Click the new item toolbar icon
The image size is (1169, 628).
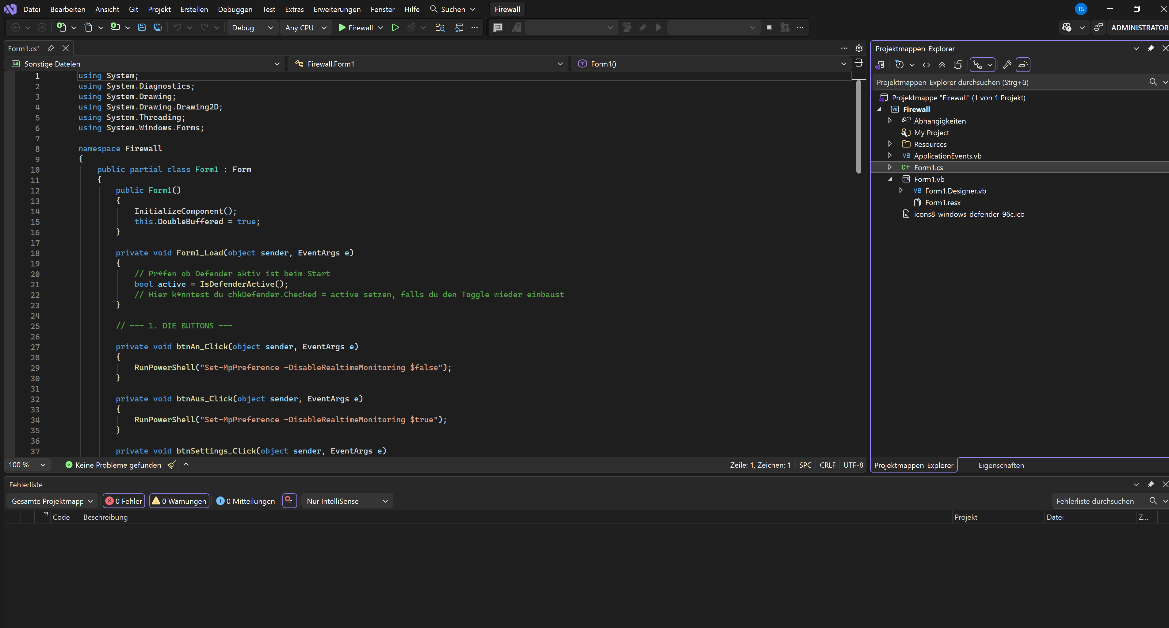61,27
